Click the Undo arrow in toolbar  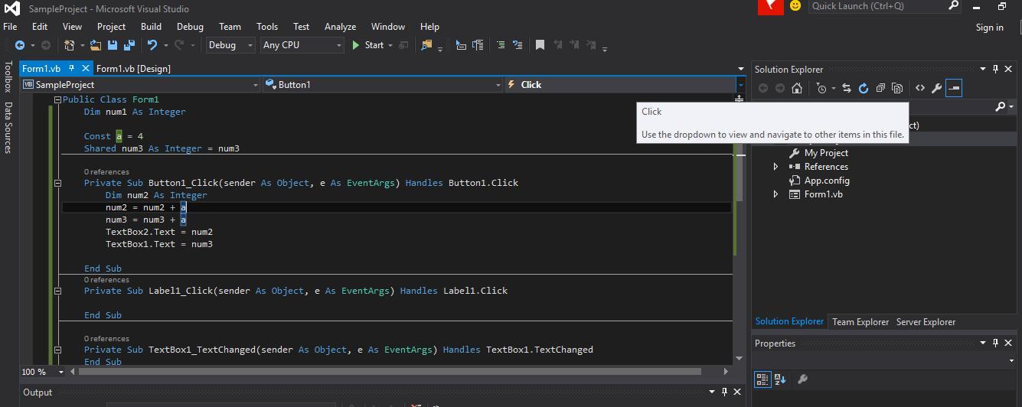click(152, 45)
